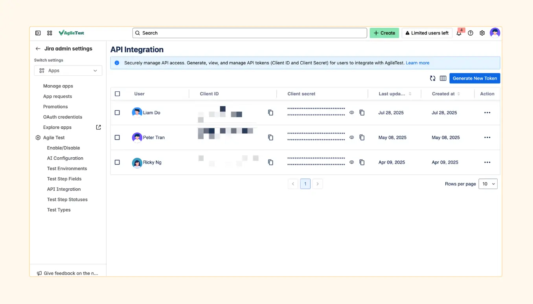Open the help question mark icon

coord(471,33)
